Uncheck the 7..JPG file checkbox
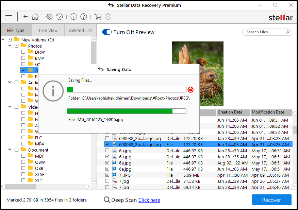The width and height of the screenshot is (298, 210). (x=107, y=175)
